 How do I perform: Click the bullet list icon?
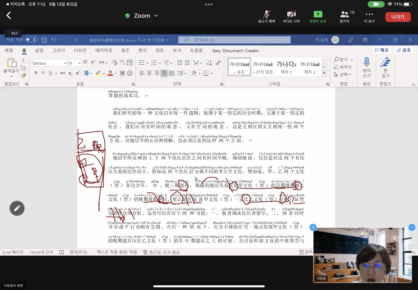(142, 63)
